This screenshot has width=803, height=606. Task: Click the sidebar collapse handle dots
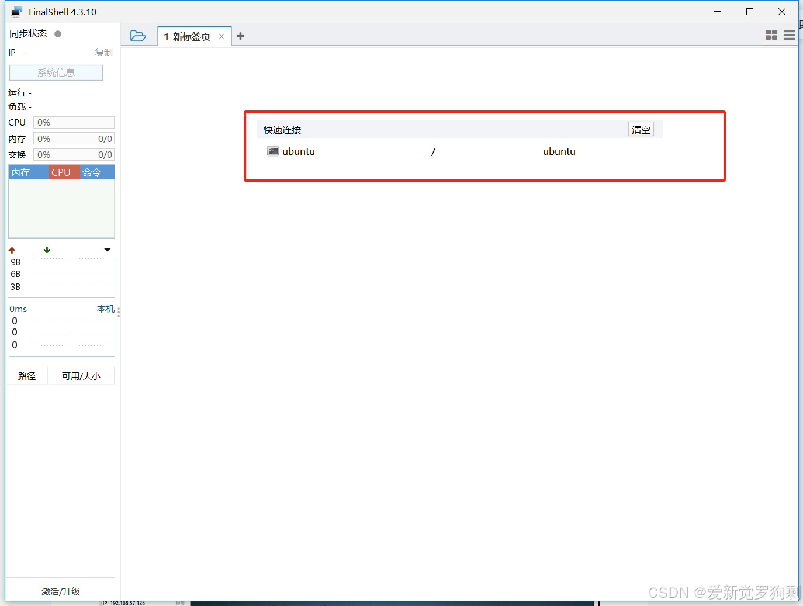pyautogui.click(x=119, y=312)
